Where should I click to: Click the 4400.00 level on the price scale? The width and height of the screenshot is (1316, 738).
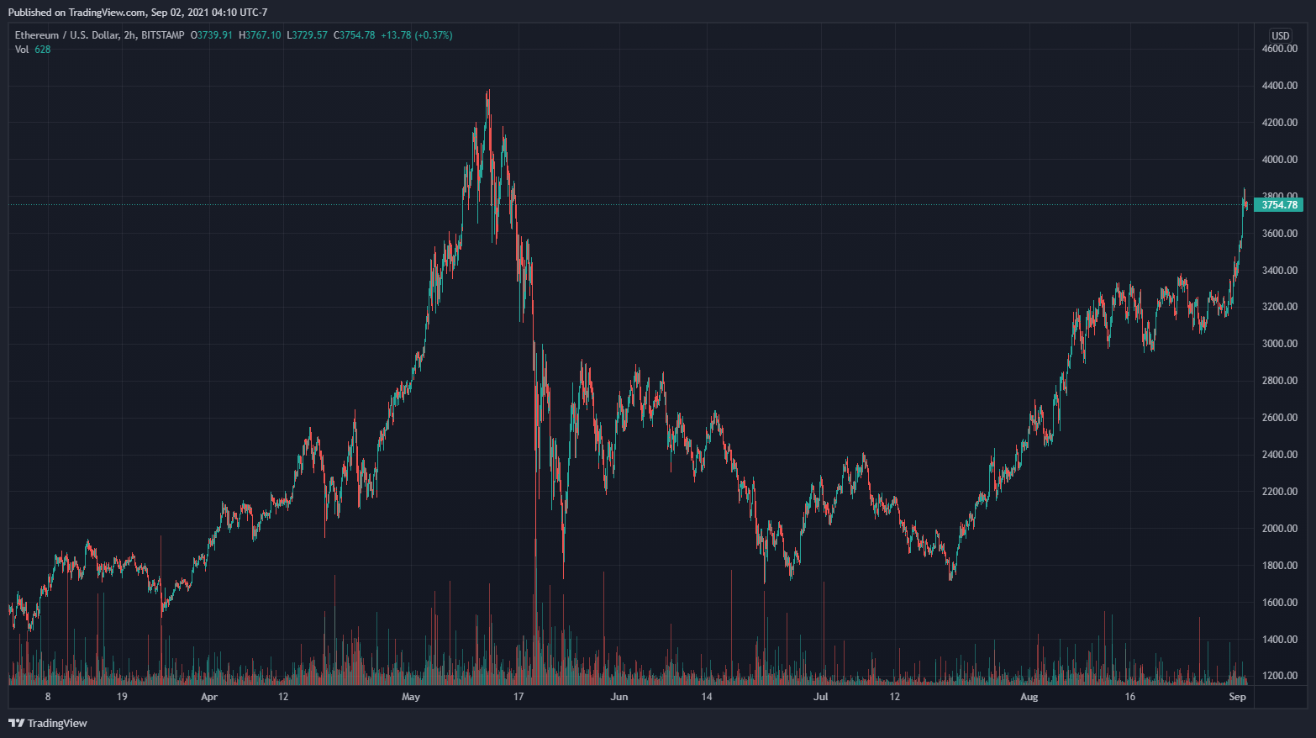click(1279, 86)
